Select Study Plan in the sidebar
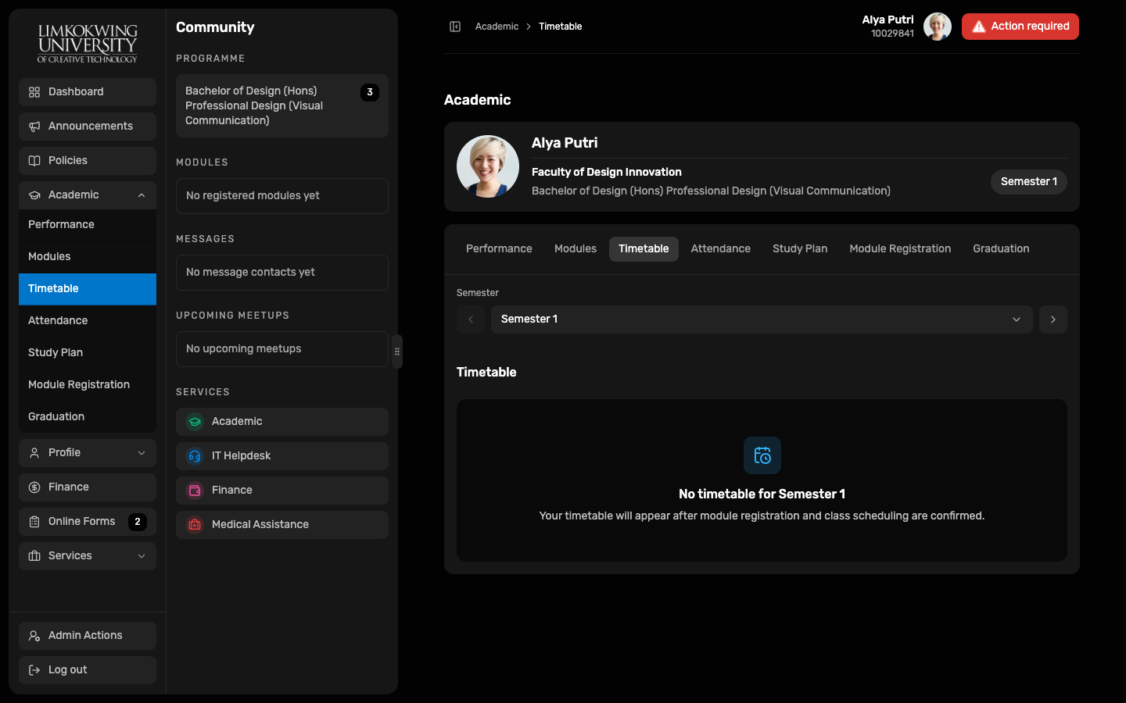Image resolution: width=1126 pixels, height=703 pixels. coord(88,353)
